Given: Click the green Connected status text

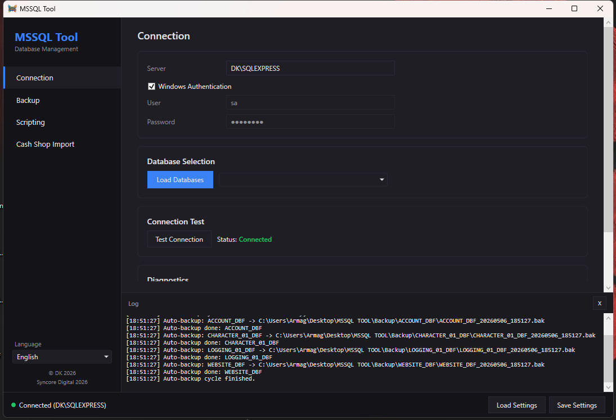Looking at the screenshot, I should click(x=255, y=239).
